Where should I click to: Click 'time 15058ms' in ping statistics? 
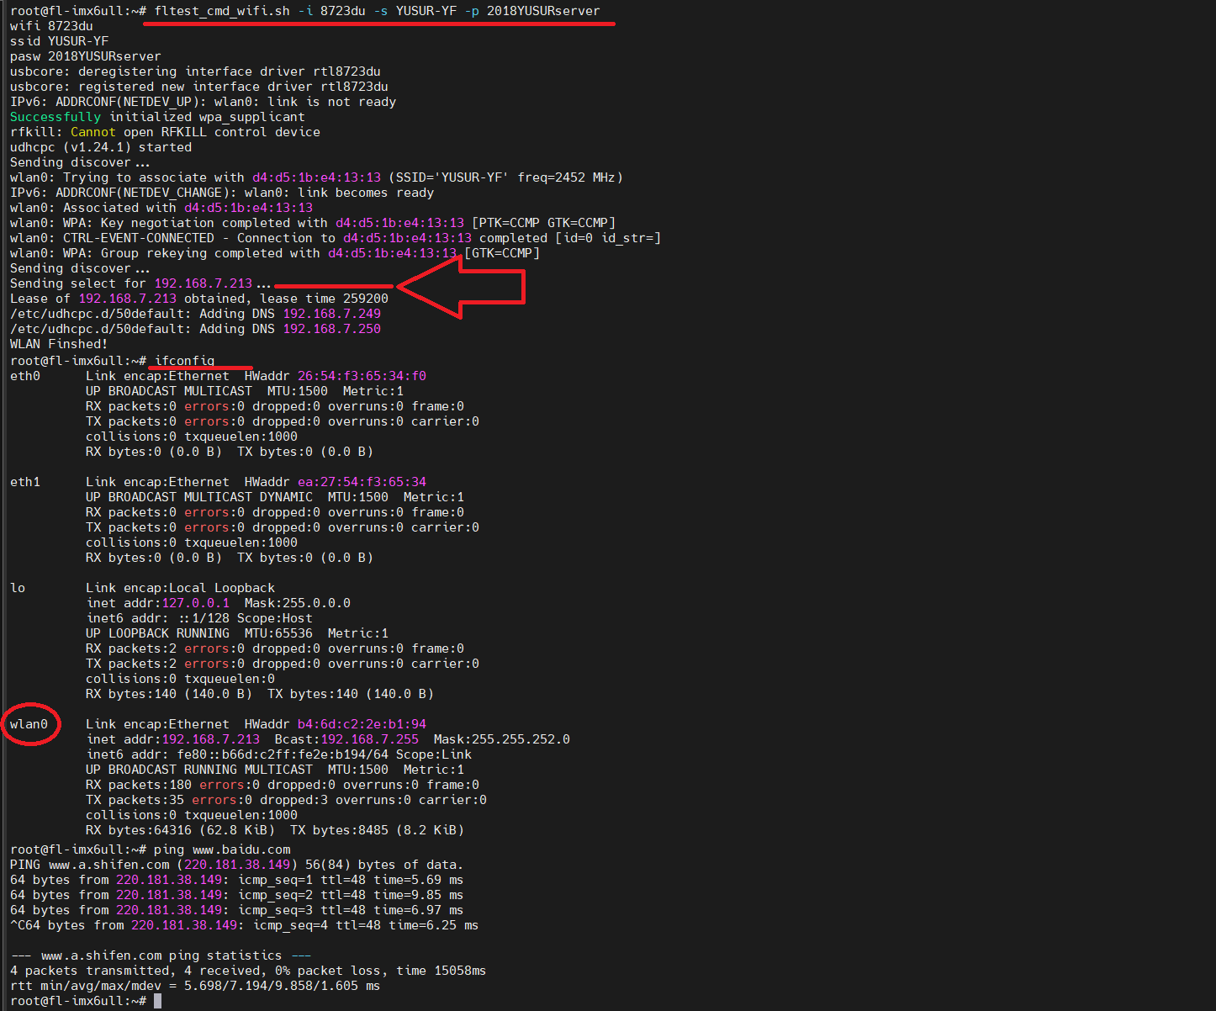click(x=441, y=971)
